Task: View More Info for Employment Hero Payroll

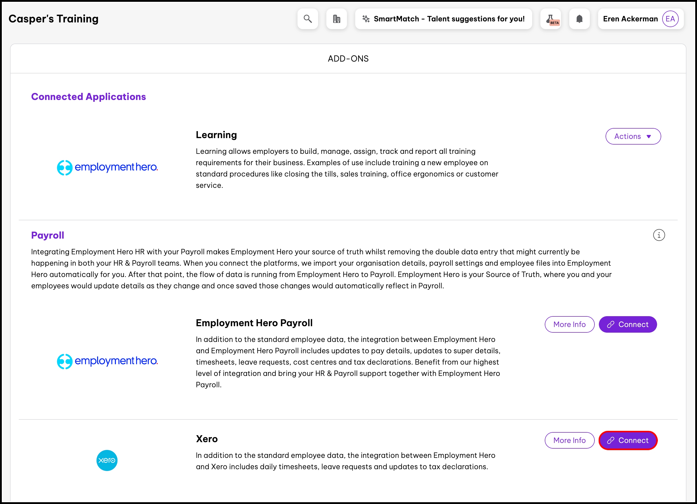Action: pos(569,324)
